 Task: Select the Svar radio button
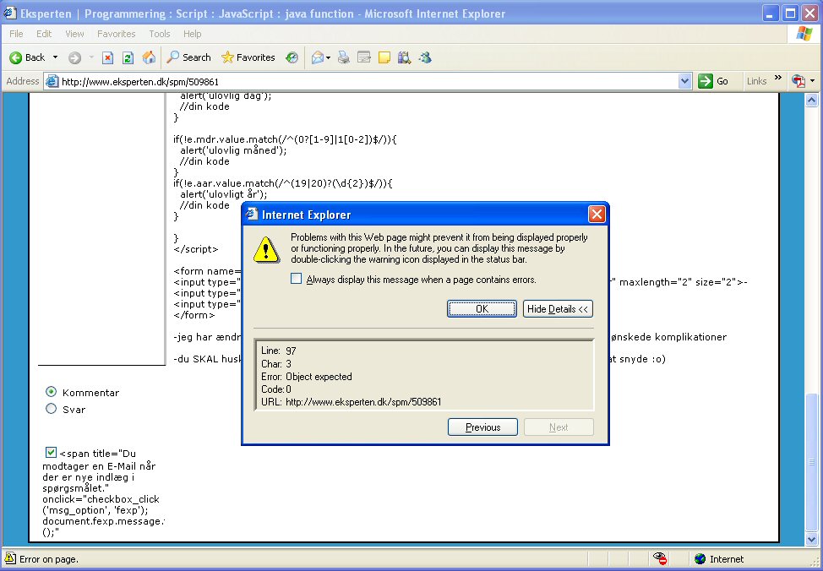[x=51, y=408]
